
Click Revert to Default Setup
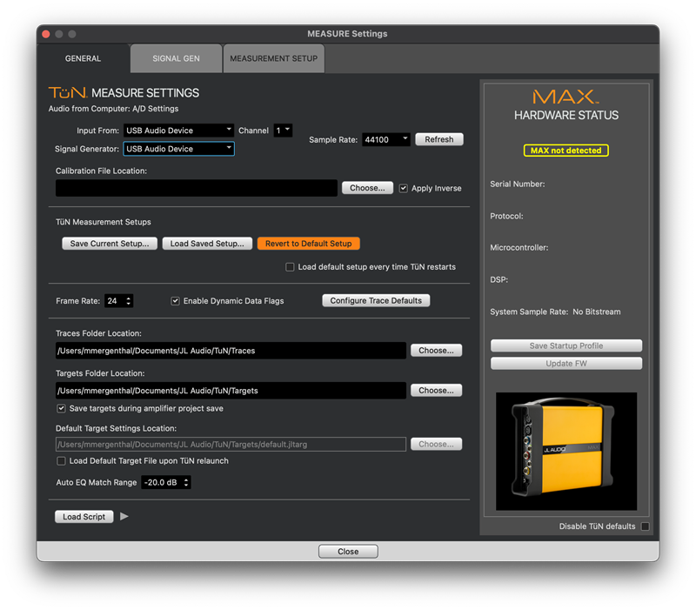[309, 244]
